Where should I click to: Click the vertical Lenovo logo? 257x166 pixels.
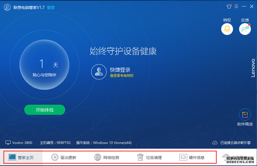click(253, 68)
